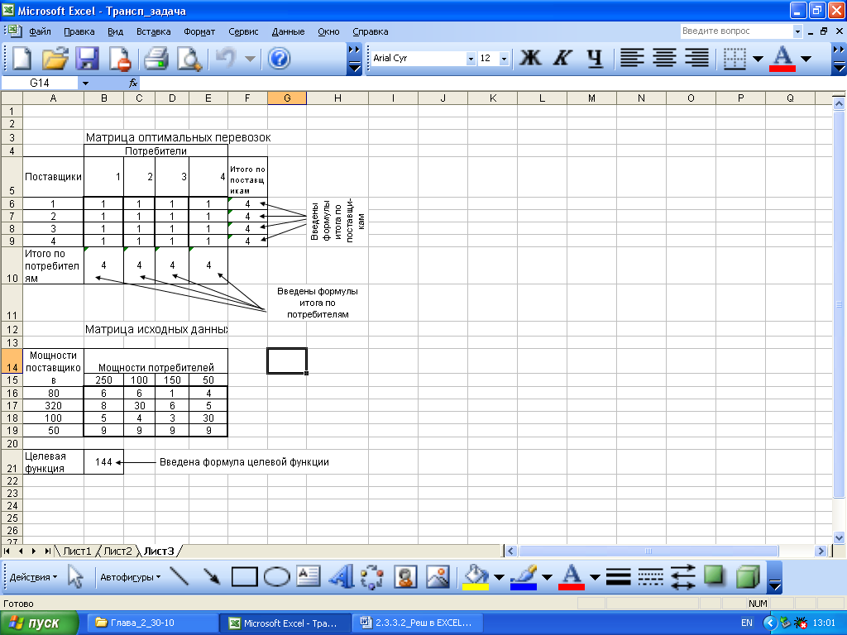This screenshot has height=635, width=847.
Task: Open the Правка menu
Action: click(79, 31)
